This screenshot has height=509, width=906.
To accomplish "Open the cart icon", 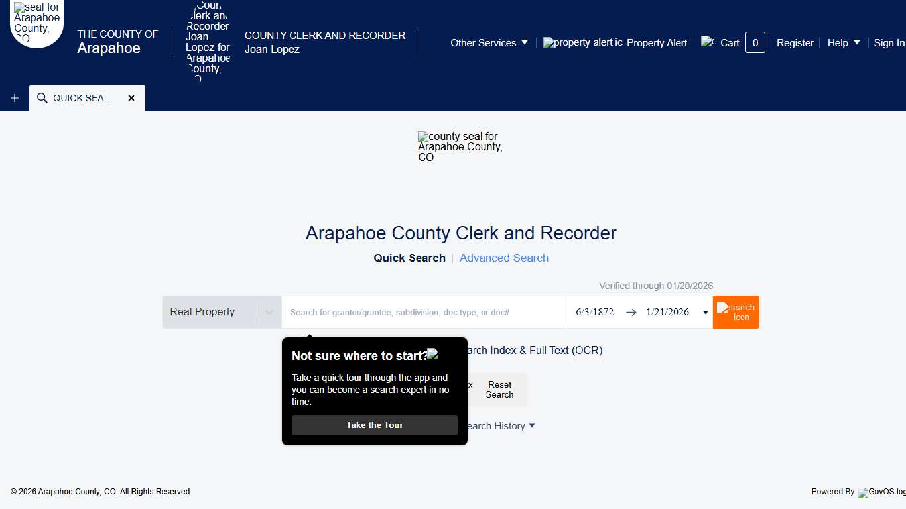I will 708,42.
